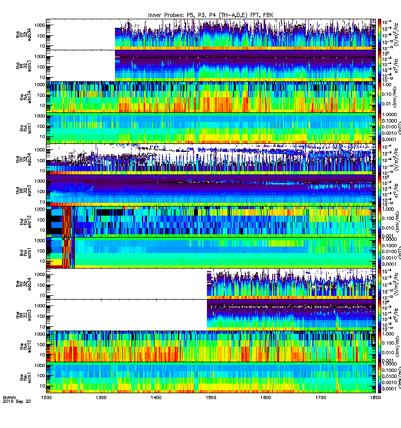Click the the fff scm3 spectrogram panel
Screen dimensions: 401x428
[211, 315]
